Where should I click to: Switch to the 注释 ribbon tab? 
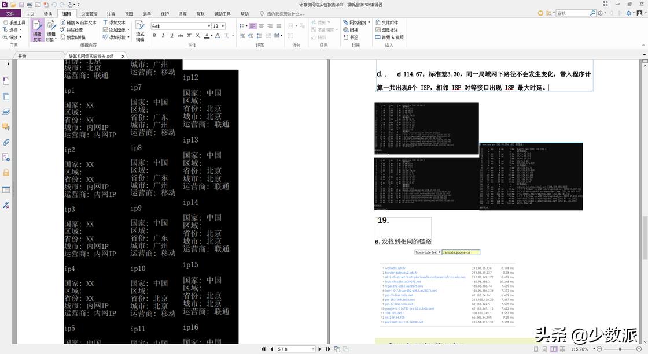pyautogui.click(x=111, y=13)
